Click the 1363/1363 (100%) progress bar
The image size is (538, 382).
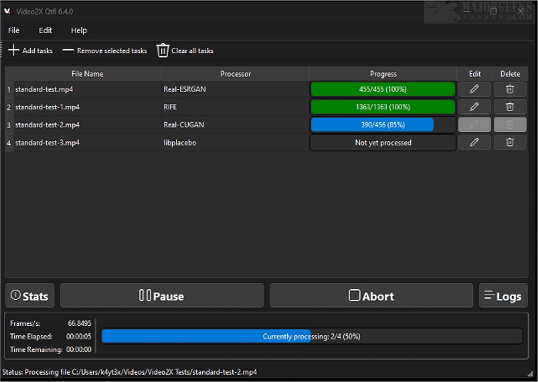tap(383, 107)
